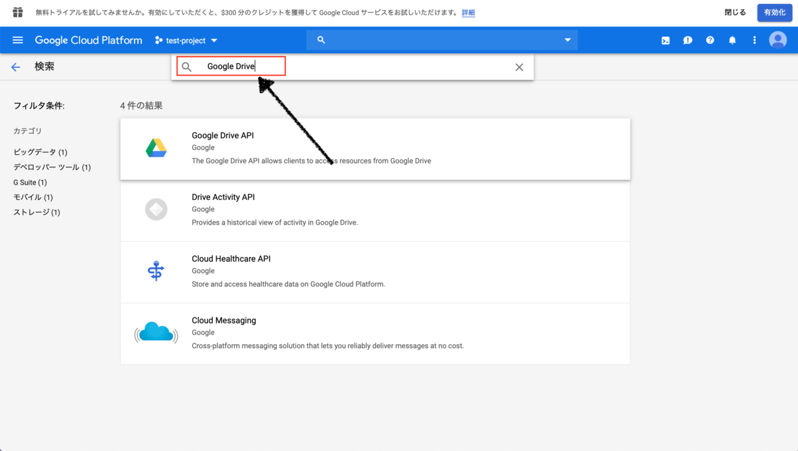Filter by ビッグデータ (1) category
Viewport: 798px width, 451px height.
coord(40,152)
